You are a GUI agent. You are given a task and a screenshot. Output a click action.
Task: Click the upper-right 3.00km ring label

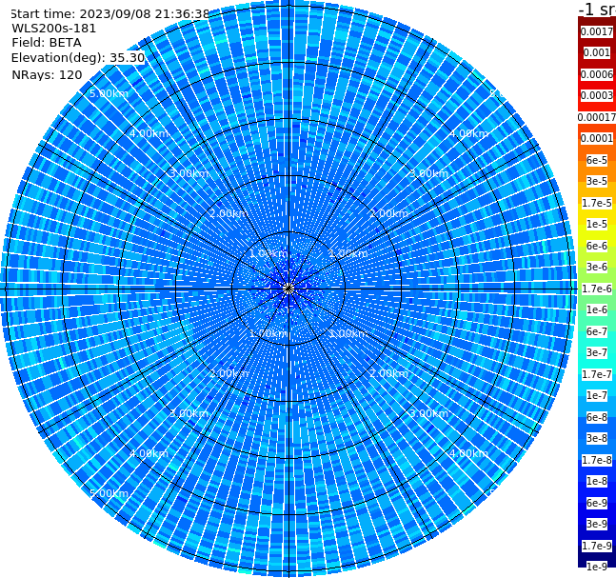(428, 173)
